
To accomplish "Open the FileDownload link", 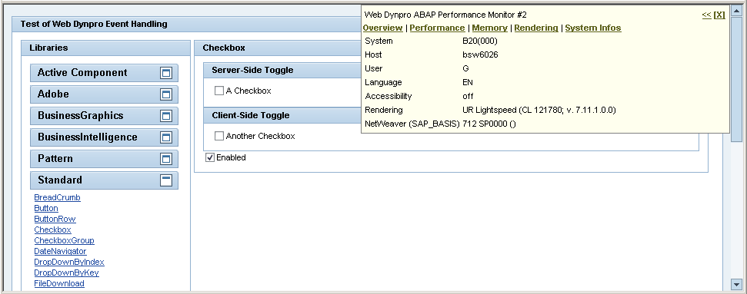I will [x=59, y=283].
